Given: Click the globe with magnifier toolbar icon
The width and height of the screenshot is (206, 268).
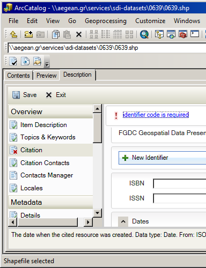Looking at the screenshot, I should [144, 34].
